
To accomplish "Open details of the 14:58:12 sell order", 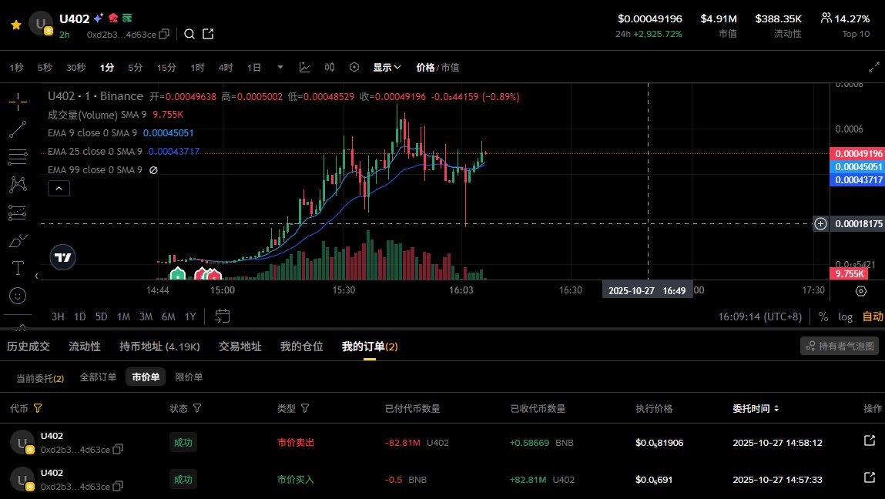I will pyautogui.click(x=870, y=440).
